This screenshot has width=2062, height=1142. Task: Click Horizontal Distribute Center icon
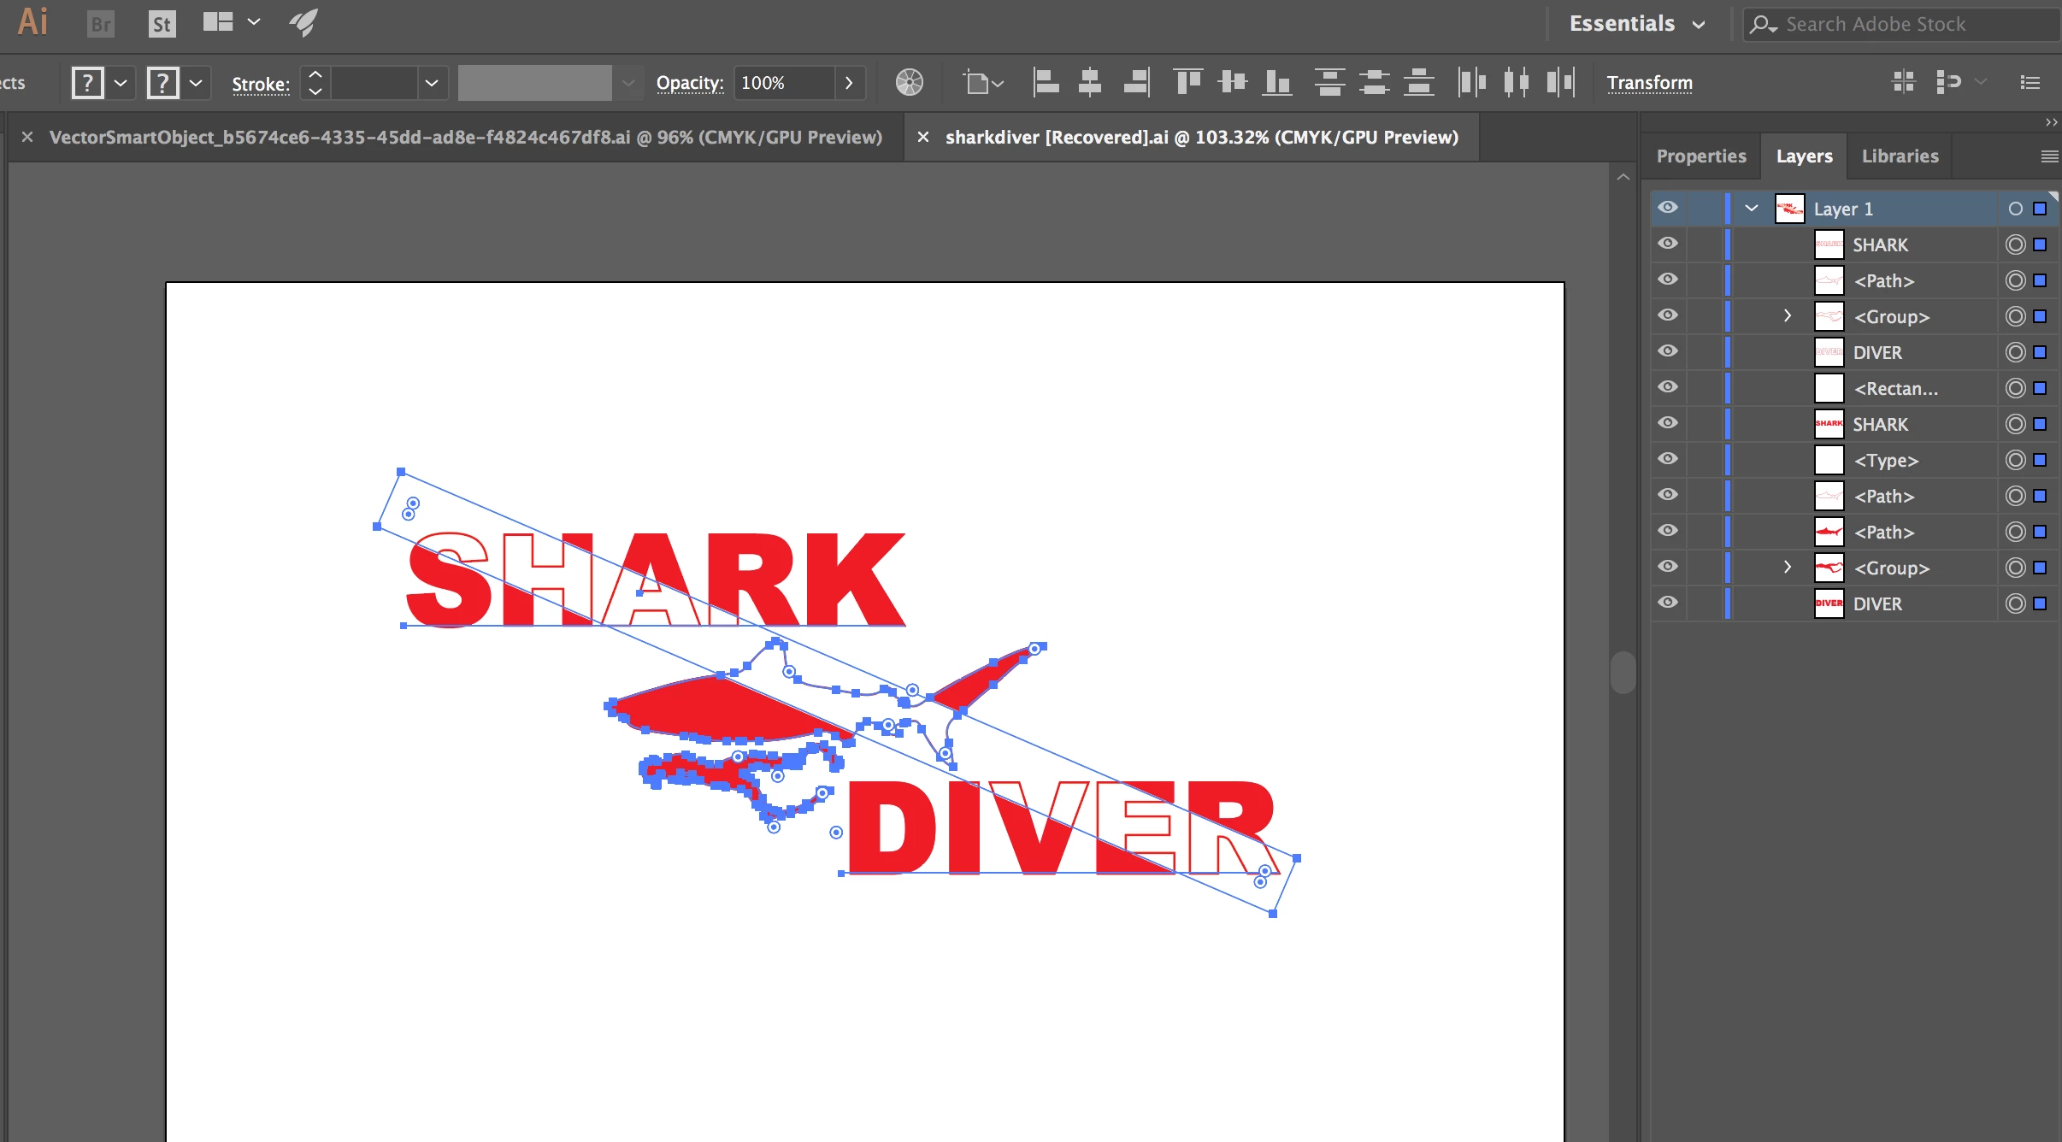[1516, 83]
